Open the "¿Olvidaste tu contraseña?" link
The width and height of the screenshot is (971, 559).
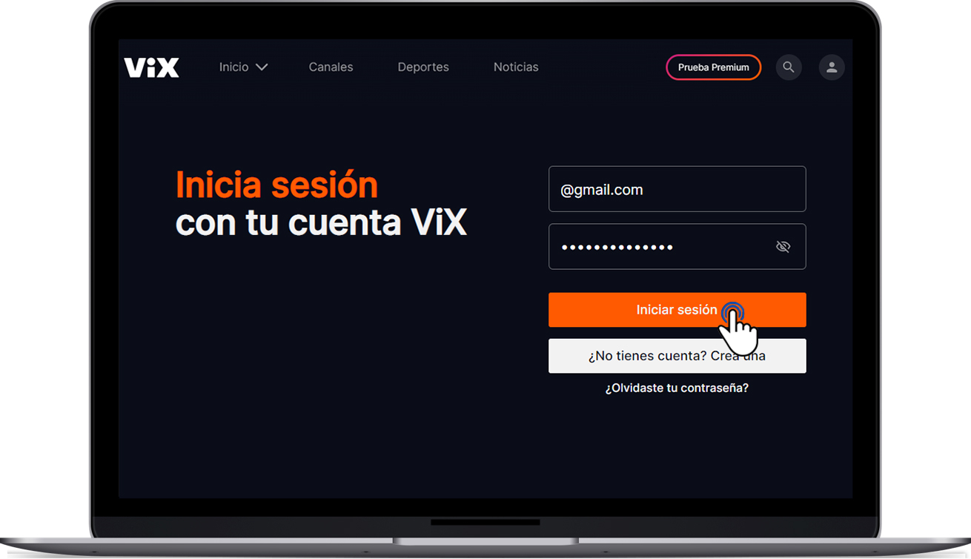[x=677, y=388]
